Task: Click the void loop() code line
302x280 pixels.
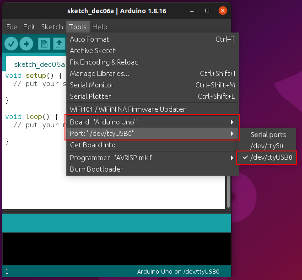Action: tap(32, 117)
